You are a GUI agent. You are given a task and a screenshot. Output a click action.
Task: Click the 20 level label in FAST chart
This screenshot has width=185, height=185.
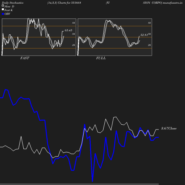pyautogui.click(x=73, y=45)
